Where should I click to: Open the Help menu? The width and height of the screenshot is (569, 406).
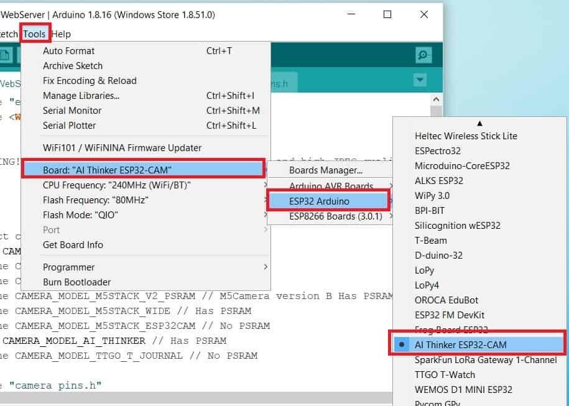click(61, 34)
